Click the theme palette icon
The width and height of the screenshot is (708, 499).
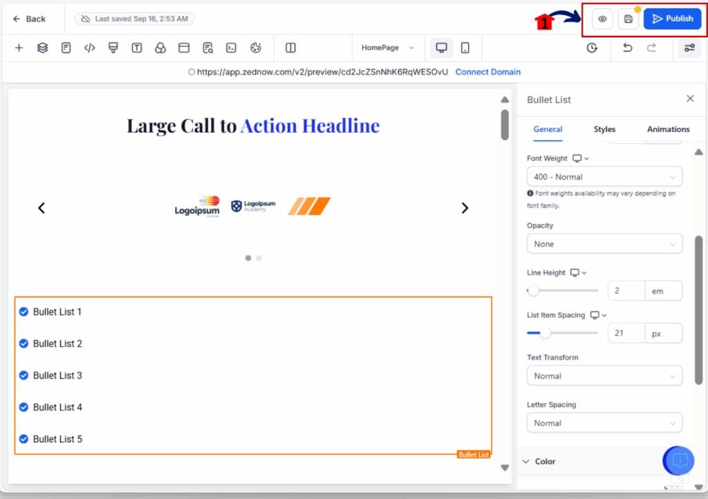tap(255, 48)
